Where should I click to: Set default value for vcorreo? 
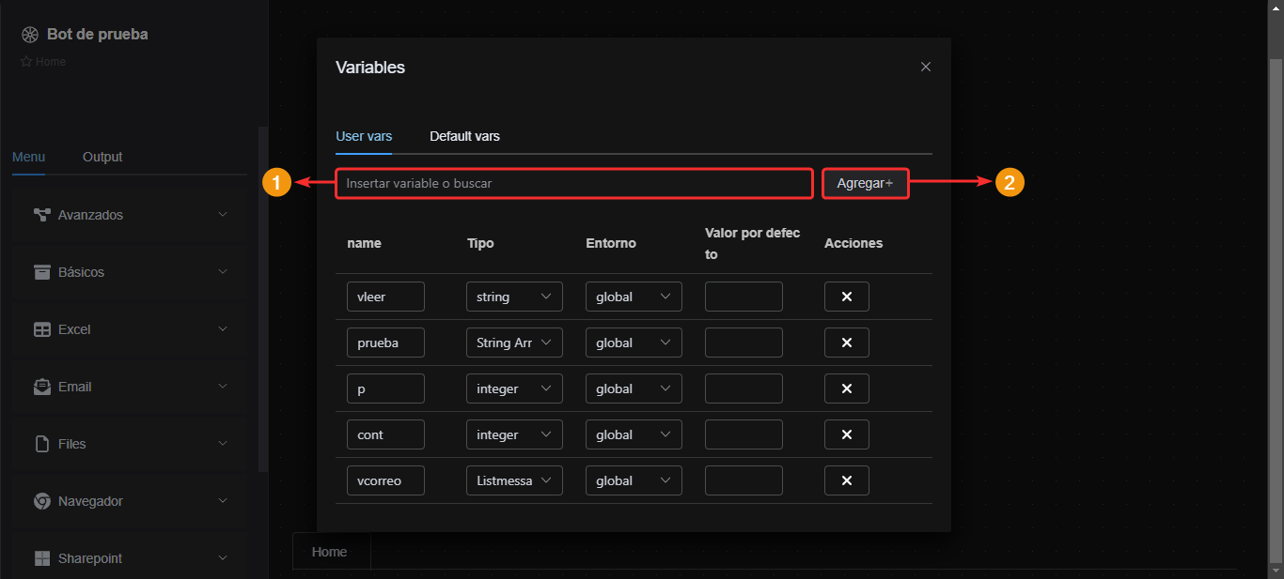coord(744,480)
